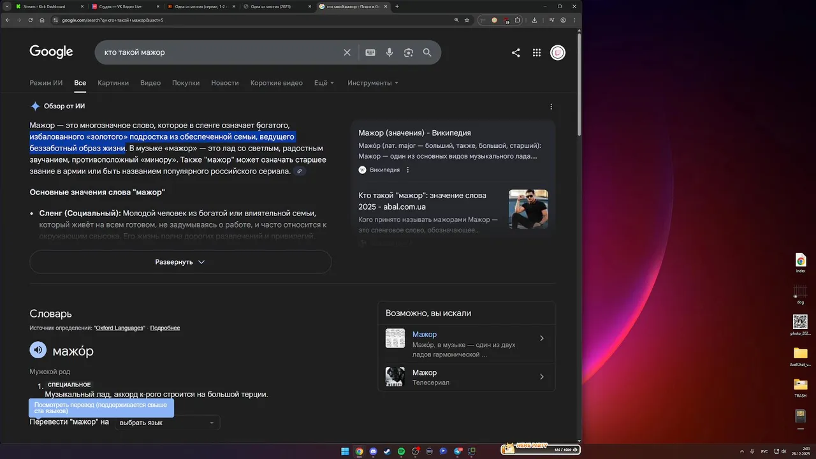Open the Все search tab
Screen dimensions: 816x459
pos(80,83)
